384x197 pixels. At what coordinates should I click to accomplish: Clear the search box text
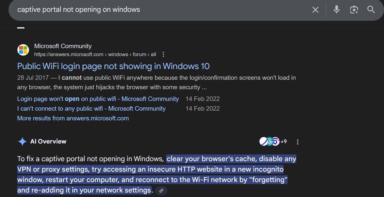315,10
